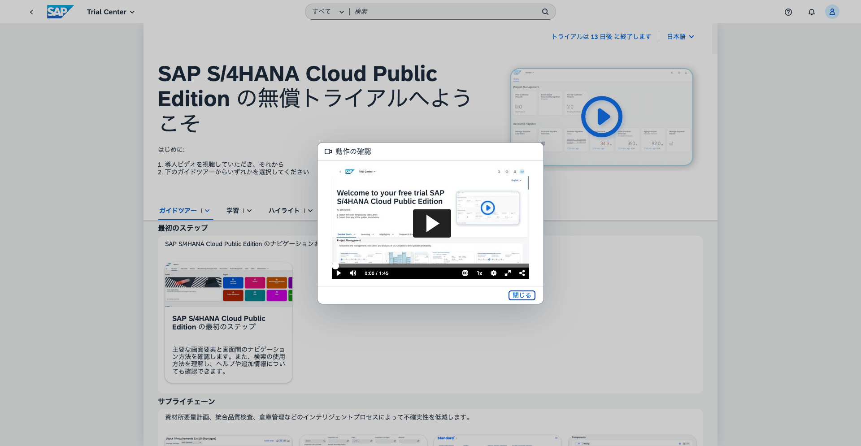Click the サプライチェーン section heading

187,402
